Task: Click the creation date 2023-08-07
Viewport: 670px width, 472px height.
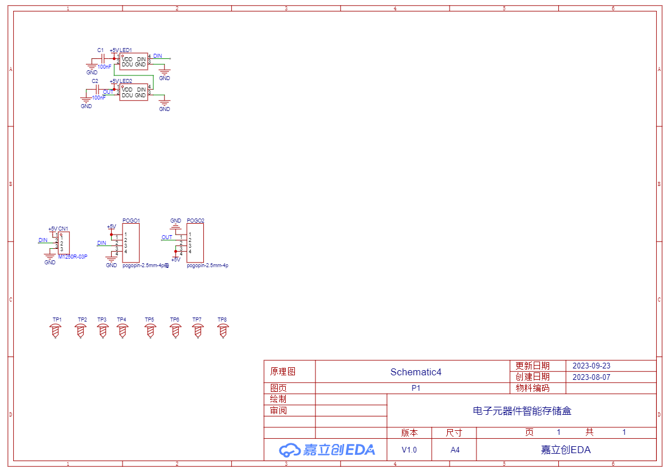Action: 592,377
